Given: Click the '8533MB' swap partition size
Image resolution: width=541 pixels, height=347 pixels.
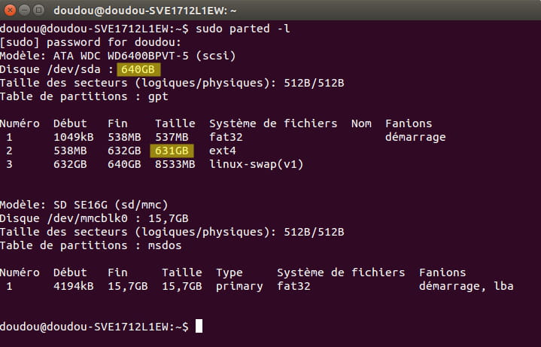Looking at the screenshot, I should pyautogui.click(x=175, y=164).
